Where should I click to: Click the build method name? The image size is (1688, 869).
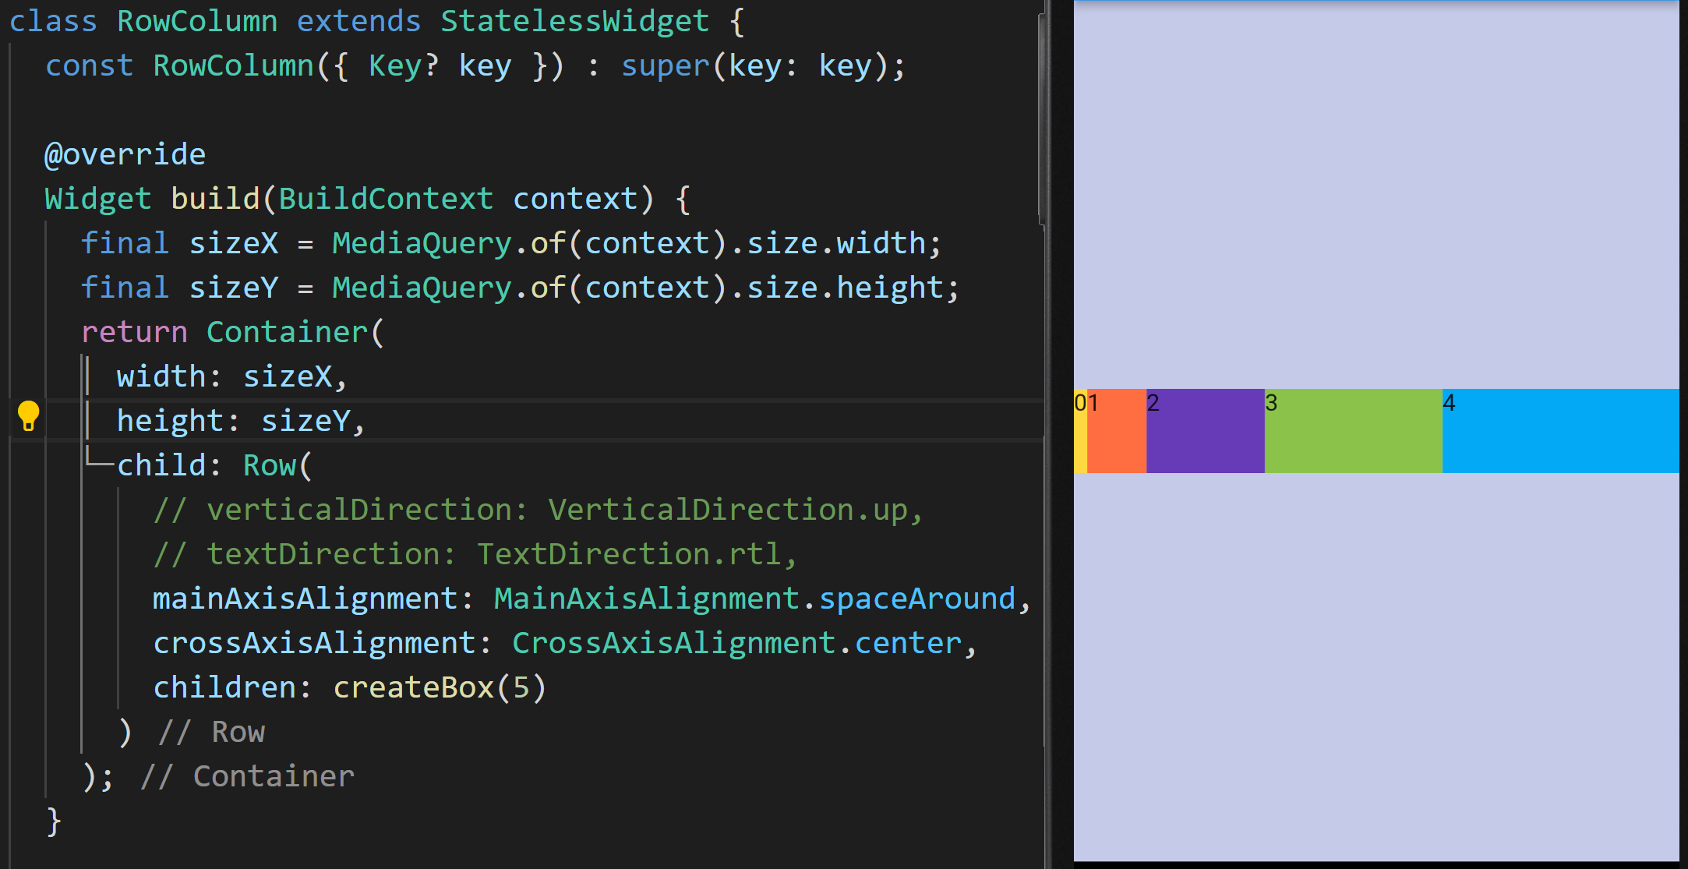tap(214, 199)
